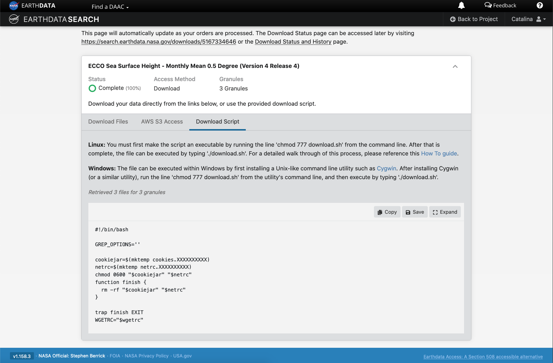Open the Cygwin link
Screen dimensions: 553x363
(x=386, y=169)
